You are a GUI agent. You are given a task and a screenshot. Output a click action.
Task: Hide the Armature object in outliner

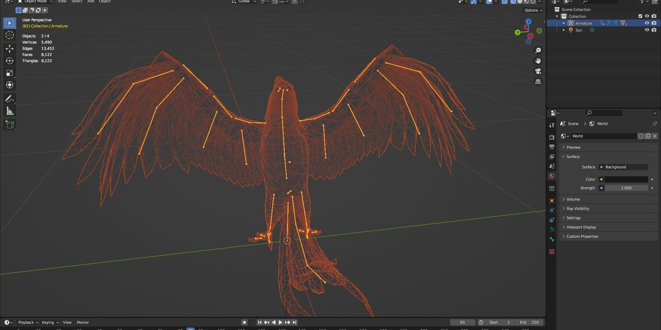pos(647,23)
